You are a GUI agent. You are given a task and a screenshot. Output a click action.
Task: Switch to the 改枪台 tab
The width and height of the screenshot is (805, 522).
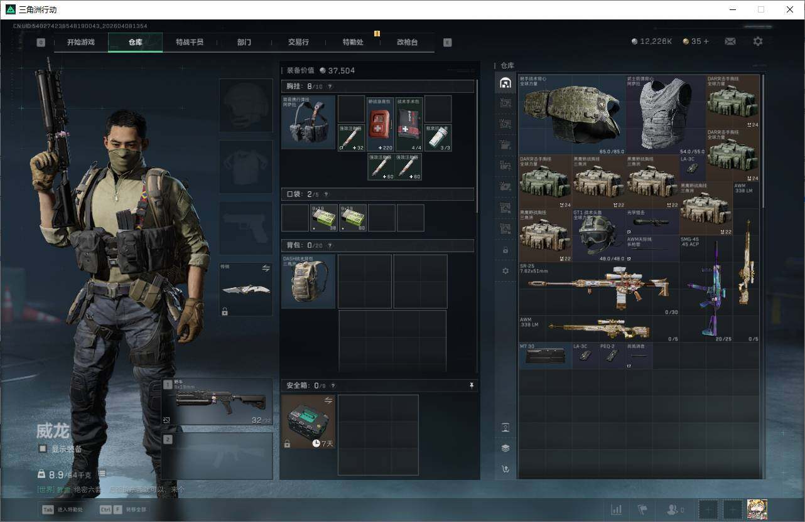tap(407, 42)
